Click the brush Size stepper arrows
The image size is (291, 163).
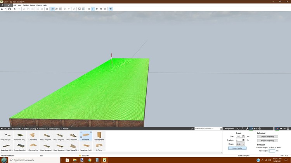point(244,136)
